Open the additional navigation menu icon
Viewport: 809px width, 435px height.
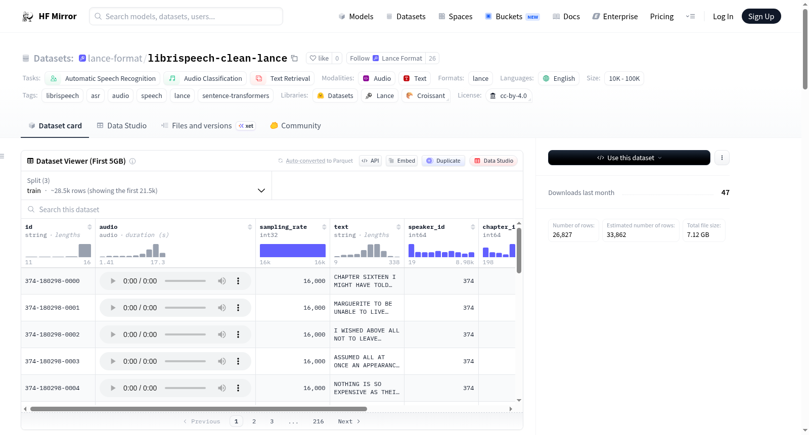(x=690, y=17)
